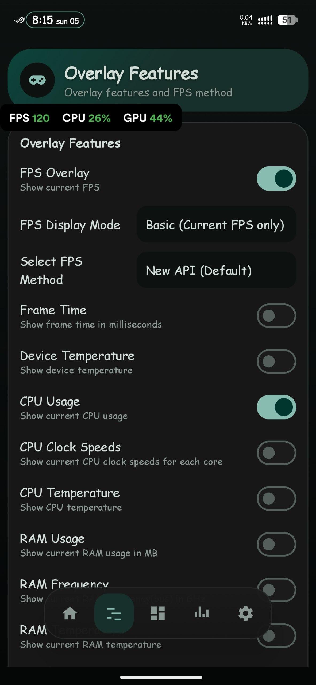Tap the gamepad icon in header

click(x=37, y=80)
